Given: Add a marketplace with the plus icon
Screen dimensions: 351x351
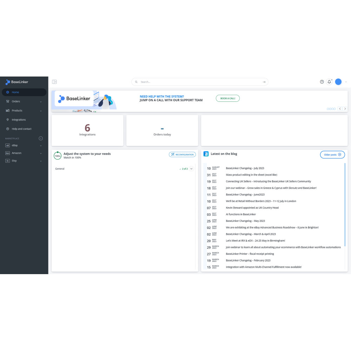Looking at the screenshot, I should [41, 138].
